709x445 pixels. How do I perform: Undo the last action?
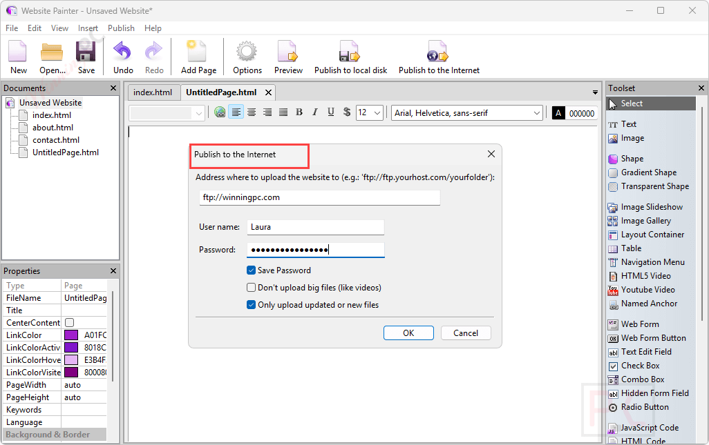(x=122, y=57)
